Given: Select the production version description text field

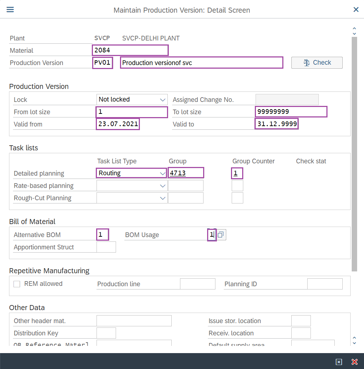Looking at the screenshot, I should 201,63.
